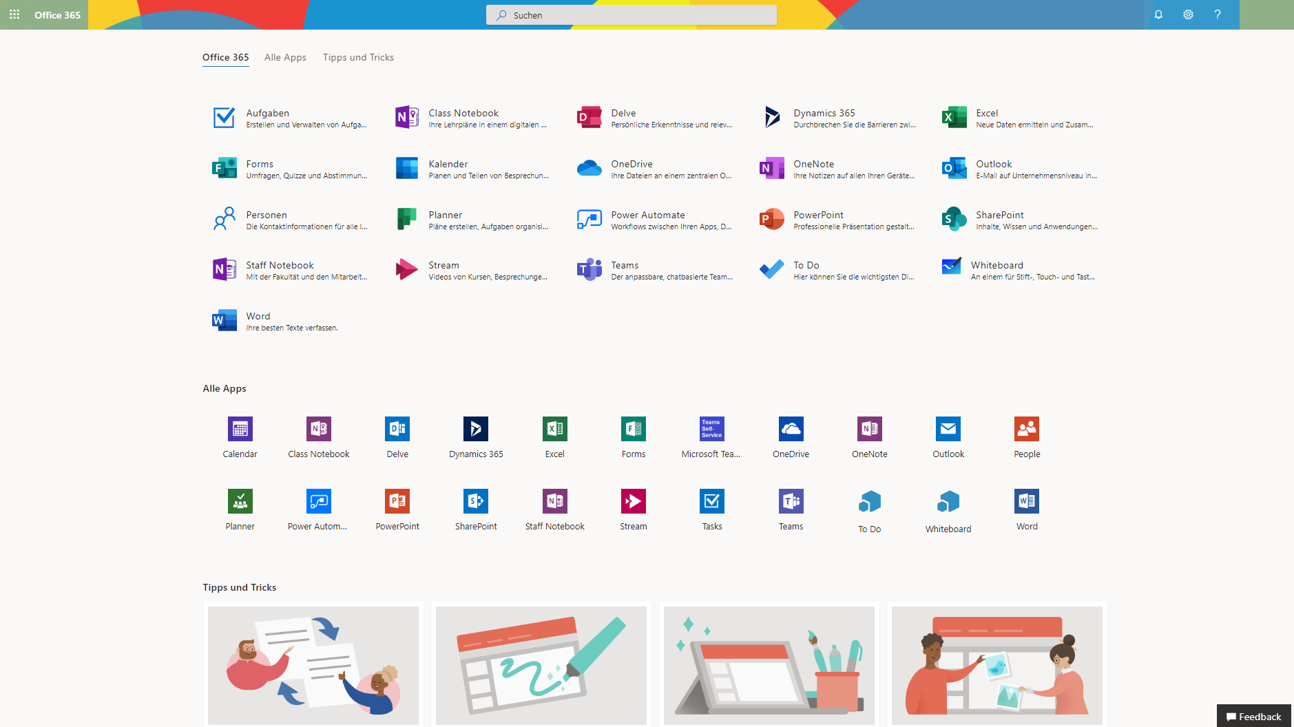Viewport: 1294px width, 727px height.
Task: Open the first Tipps und Tricks thumbnail
Action: (x=313, y=665)
